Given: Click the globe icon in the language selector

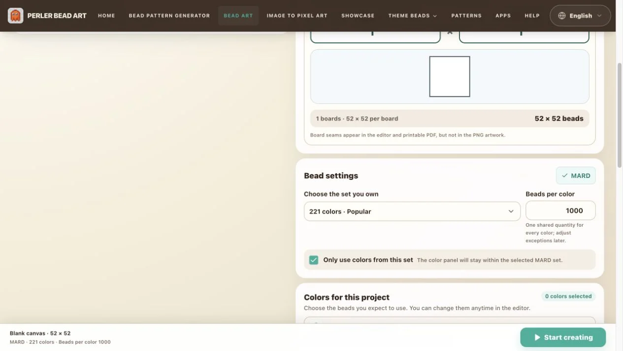Looking at the screenshot, I should (x=562, y=16).
